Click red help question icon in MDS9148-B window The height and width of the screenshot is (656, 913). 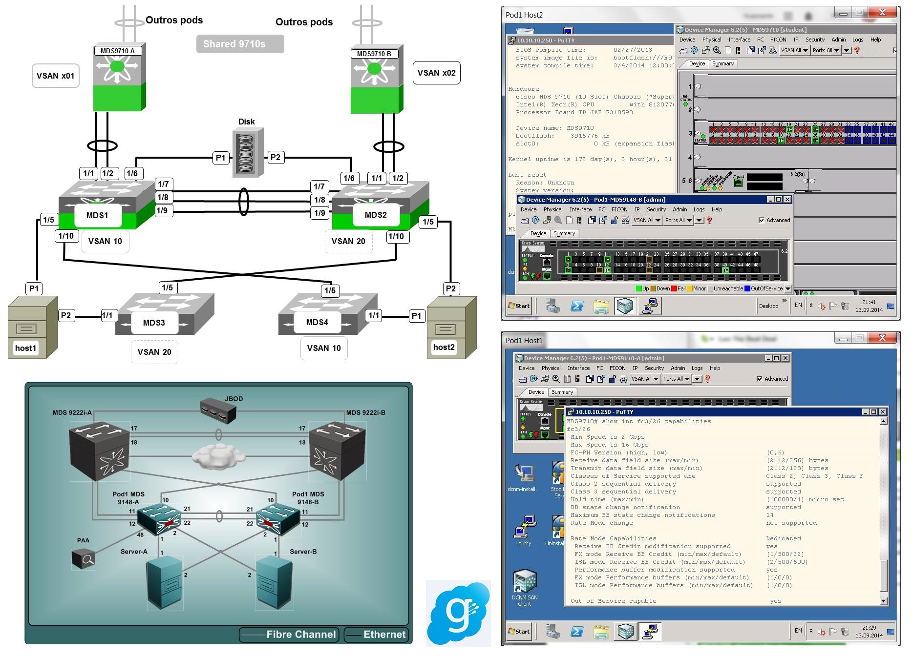tap(709, 220)
